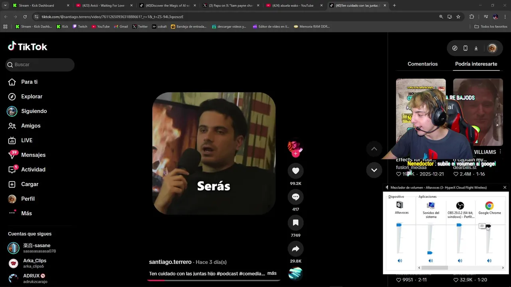This screenshot has width=511, height=287.
Task: Switch to the Comentarios tab
Action: [422, 64]
